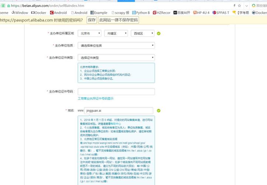Click the lightning speed-mode icon
267x185 pixels.
coord(234,6)
